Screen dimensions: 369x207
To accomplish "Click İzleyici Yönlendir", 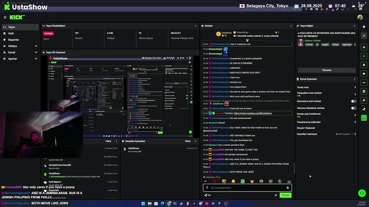I will point(306,128).
